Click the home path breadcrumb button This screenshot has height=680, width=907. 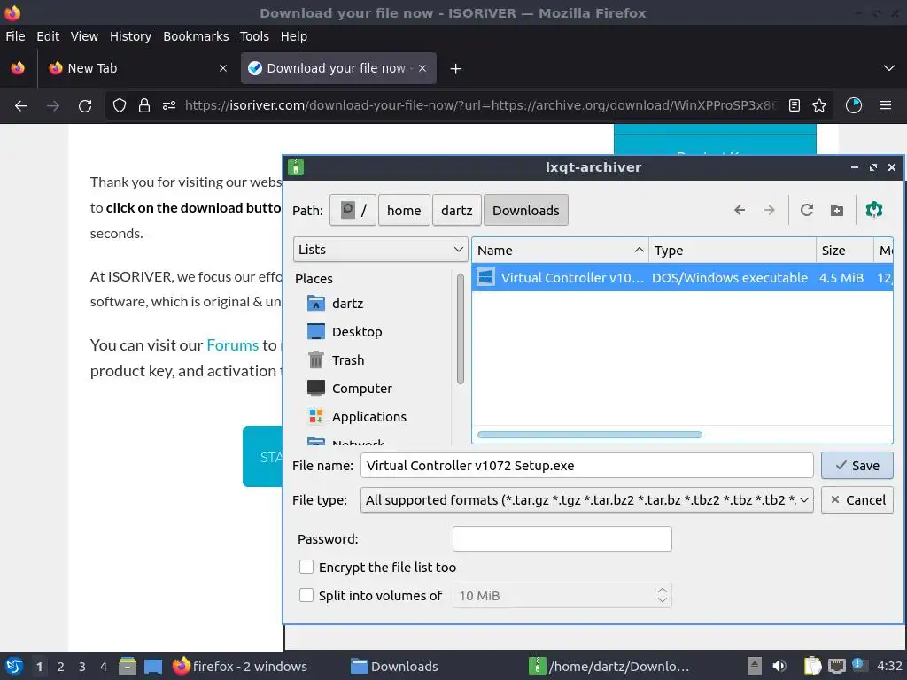click(404, 210)
